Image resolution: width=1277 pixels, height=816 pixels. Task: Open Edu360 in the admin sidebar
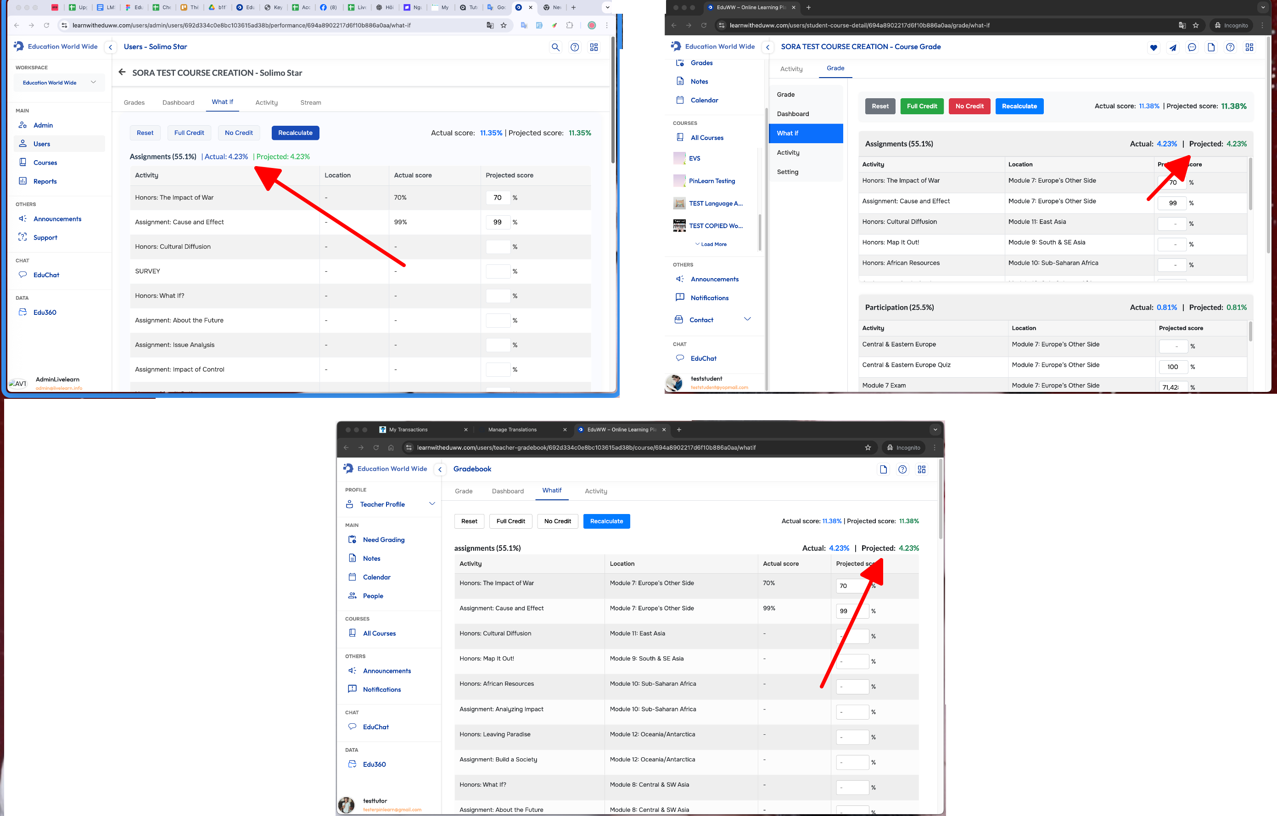pyautogui.click(x=45, y=312)
